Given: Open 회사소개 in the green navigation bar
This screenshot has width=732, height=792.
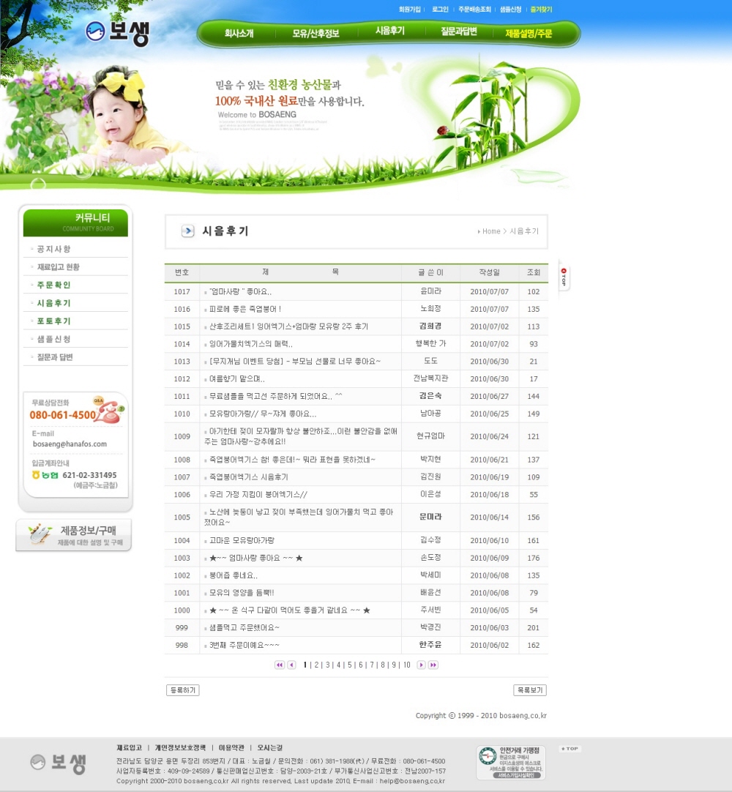Looking at the screenshot, I should click(x=239, y=33).
